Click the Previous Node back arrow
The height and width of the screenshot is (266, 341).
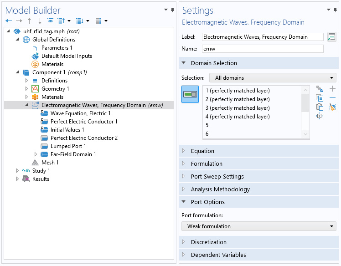click(x=9, y=21)
